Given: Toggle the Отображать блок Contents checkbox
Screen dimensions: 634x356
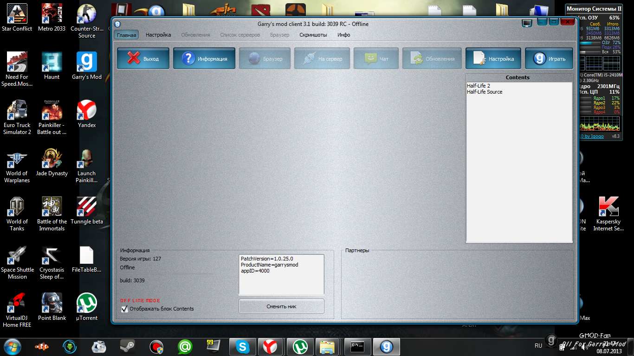Looking at the screenshot, I should point(124,309).
